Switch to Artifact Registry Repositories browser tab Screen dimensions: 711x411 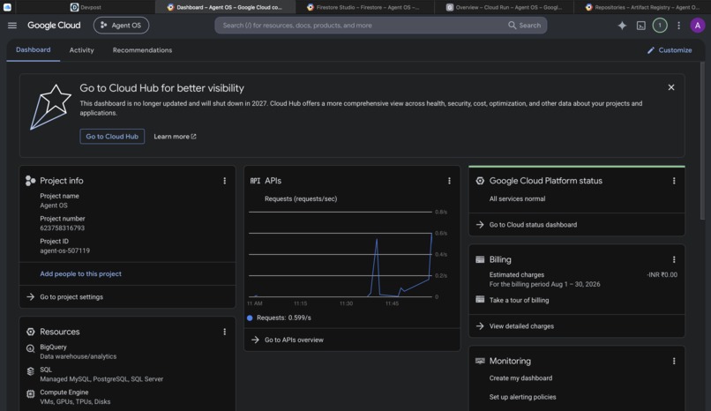coord(642,7)
